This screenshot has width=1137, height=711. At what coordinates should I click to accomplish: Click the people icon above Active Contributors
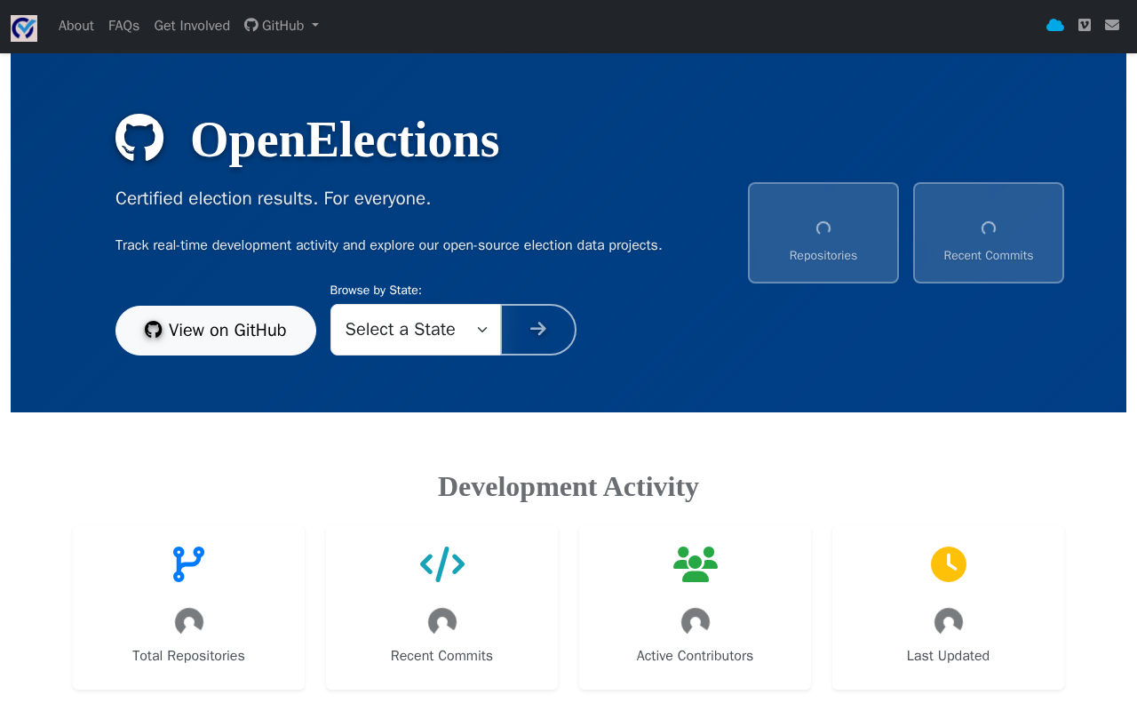coord(696,564)
